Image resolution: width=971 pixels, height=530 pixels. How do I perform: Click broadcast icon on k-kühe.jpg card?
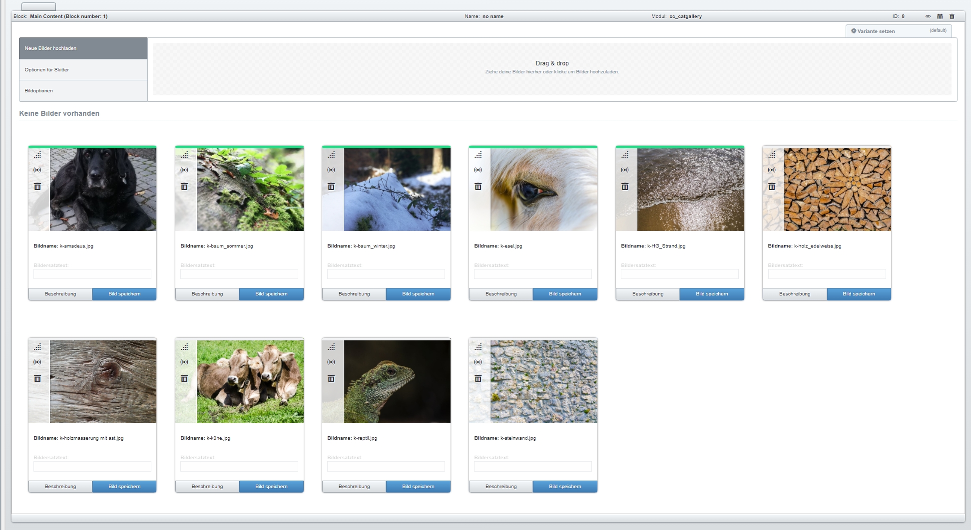pos(184,362)
